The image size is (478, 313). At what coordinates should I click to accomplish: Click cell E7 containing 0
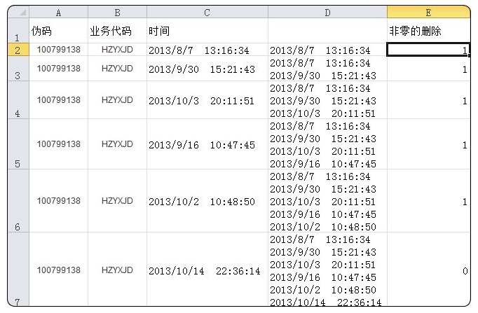coord(428,270)
